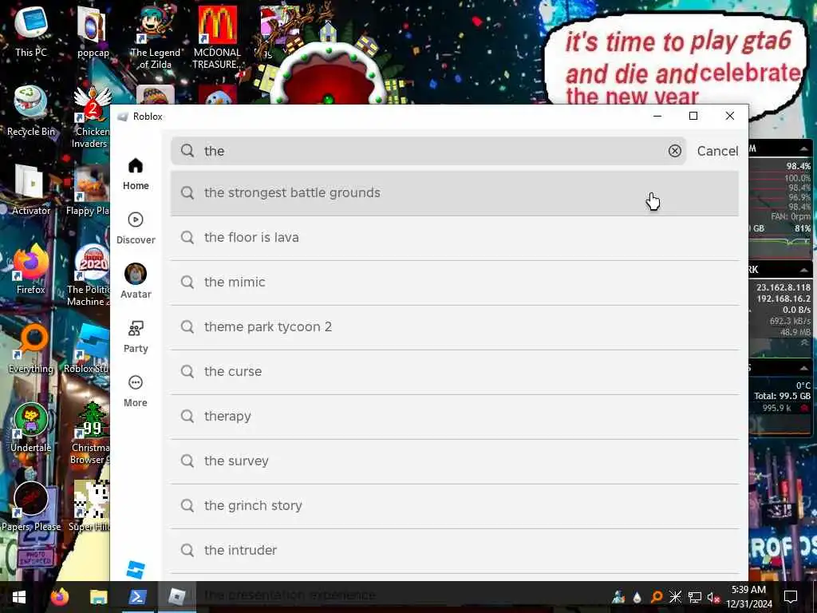The image size is (817, 613).
Task: Open the Avatar page
Action: pos(136,282)
